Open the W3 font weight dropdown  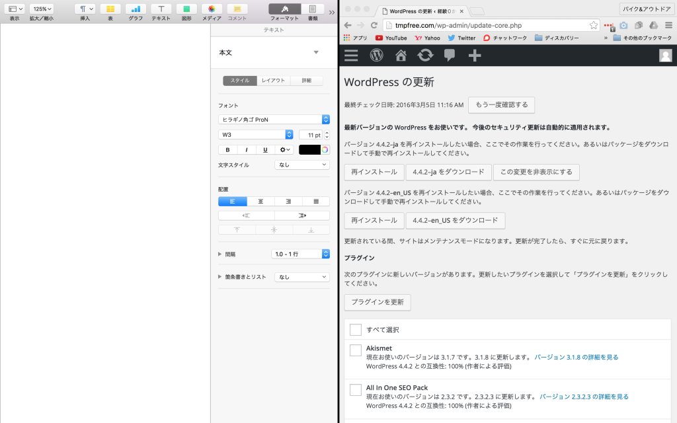(256, 135)
